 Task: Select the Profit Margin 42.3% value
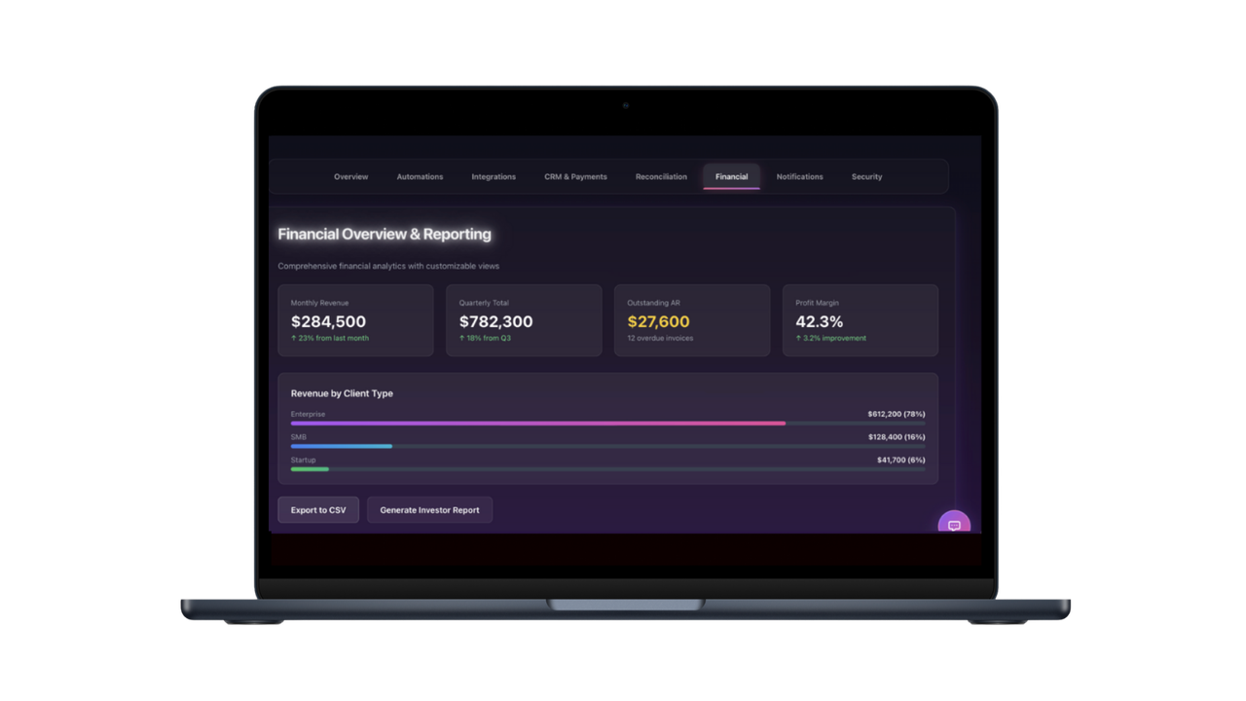(820, 321)
